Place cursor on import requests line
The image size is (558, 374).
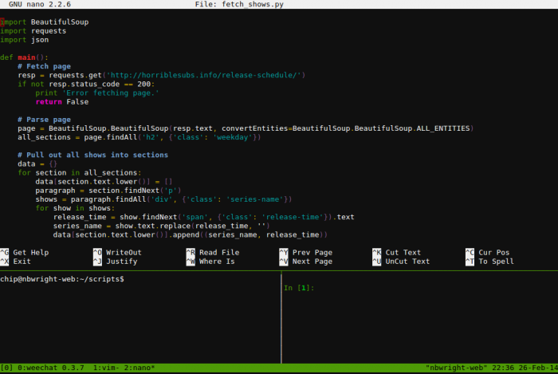(x=33, y=31)
